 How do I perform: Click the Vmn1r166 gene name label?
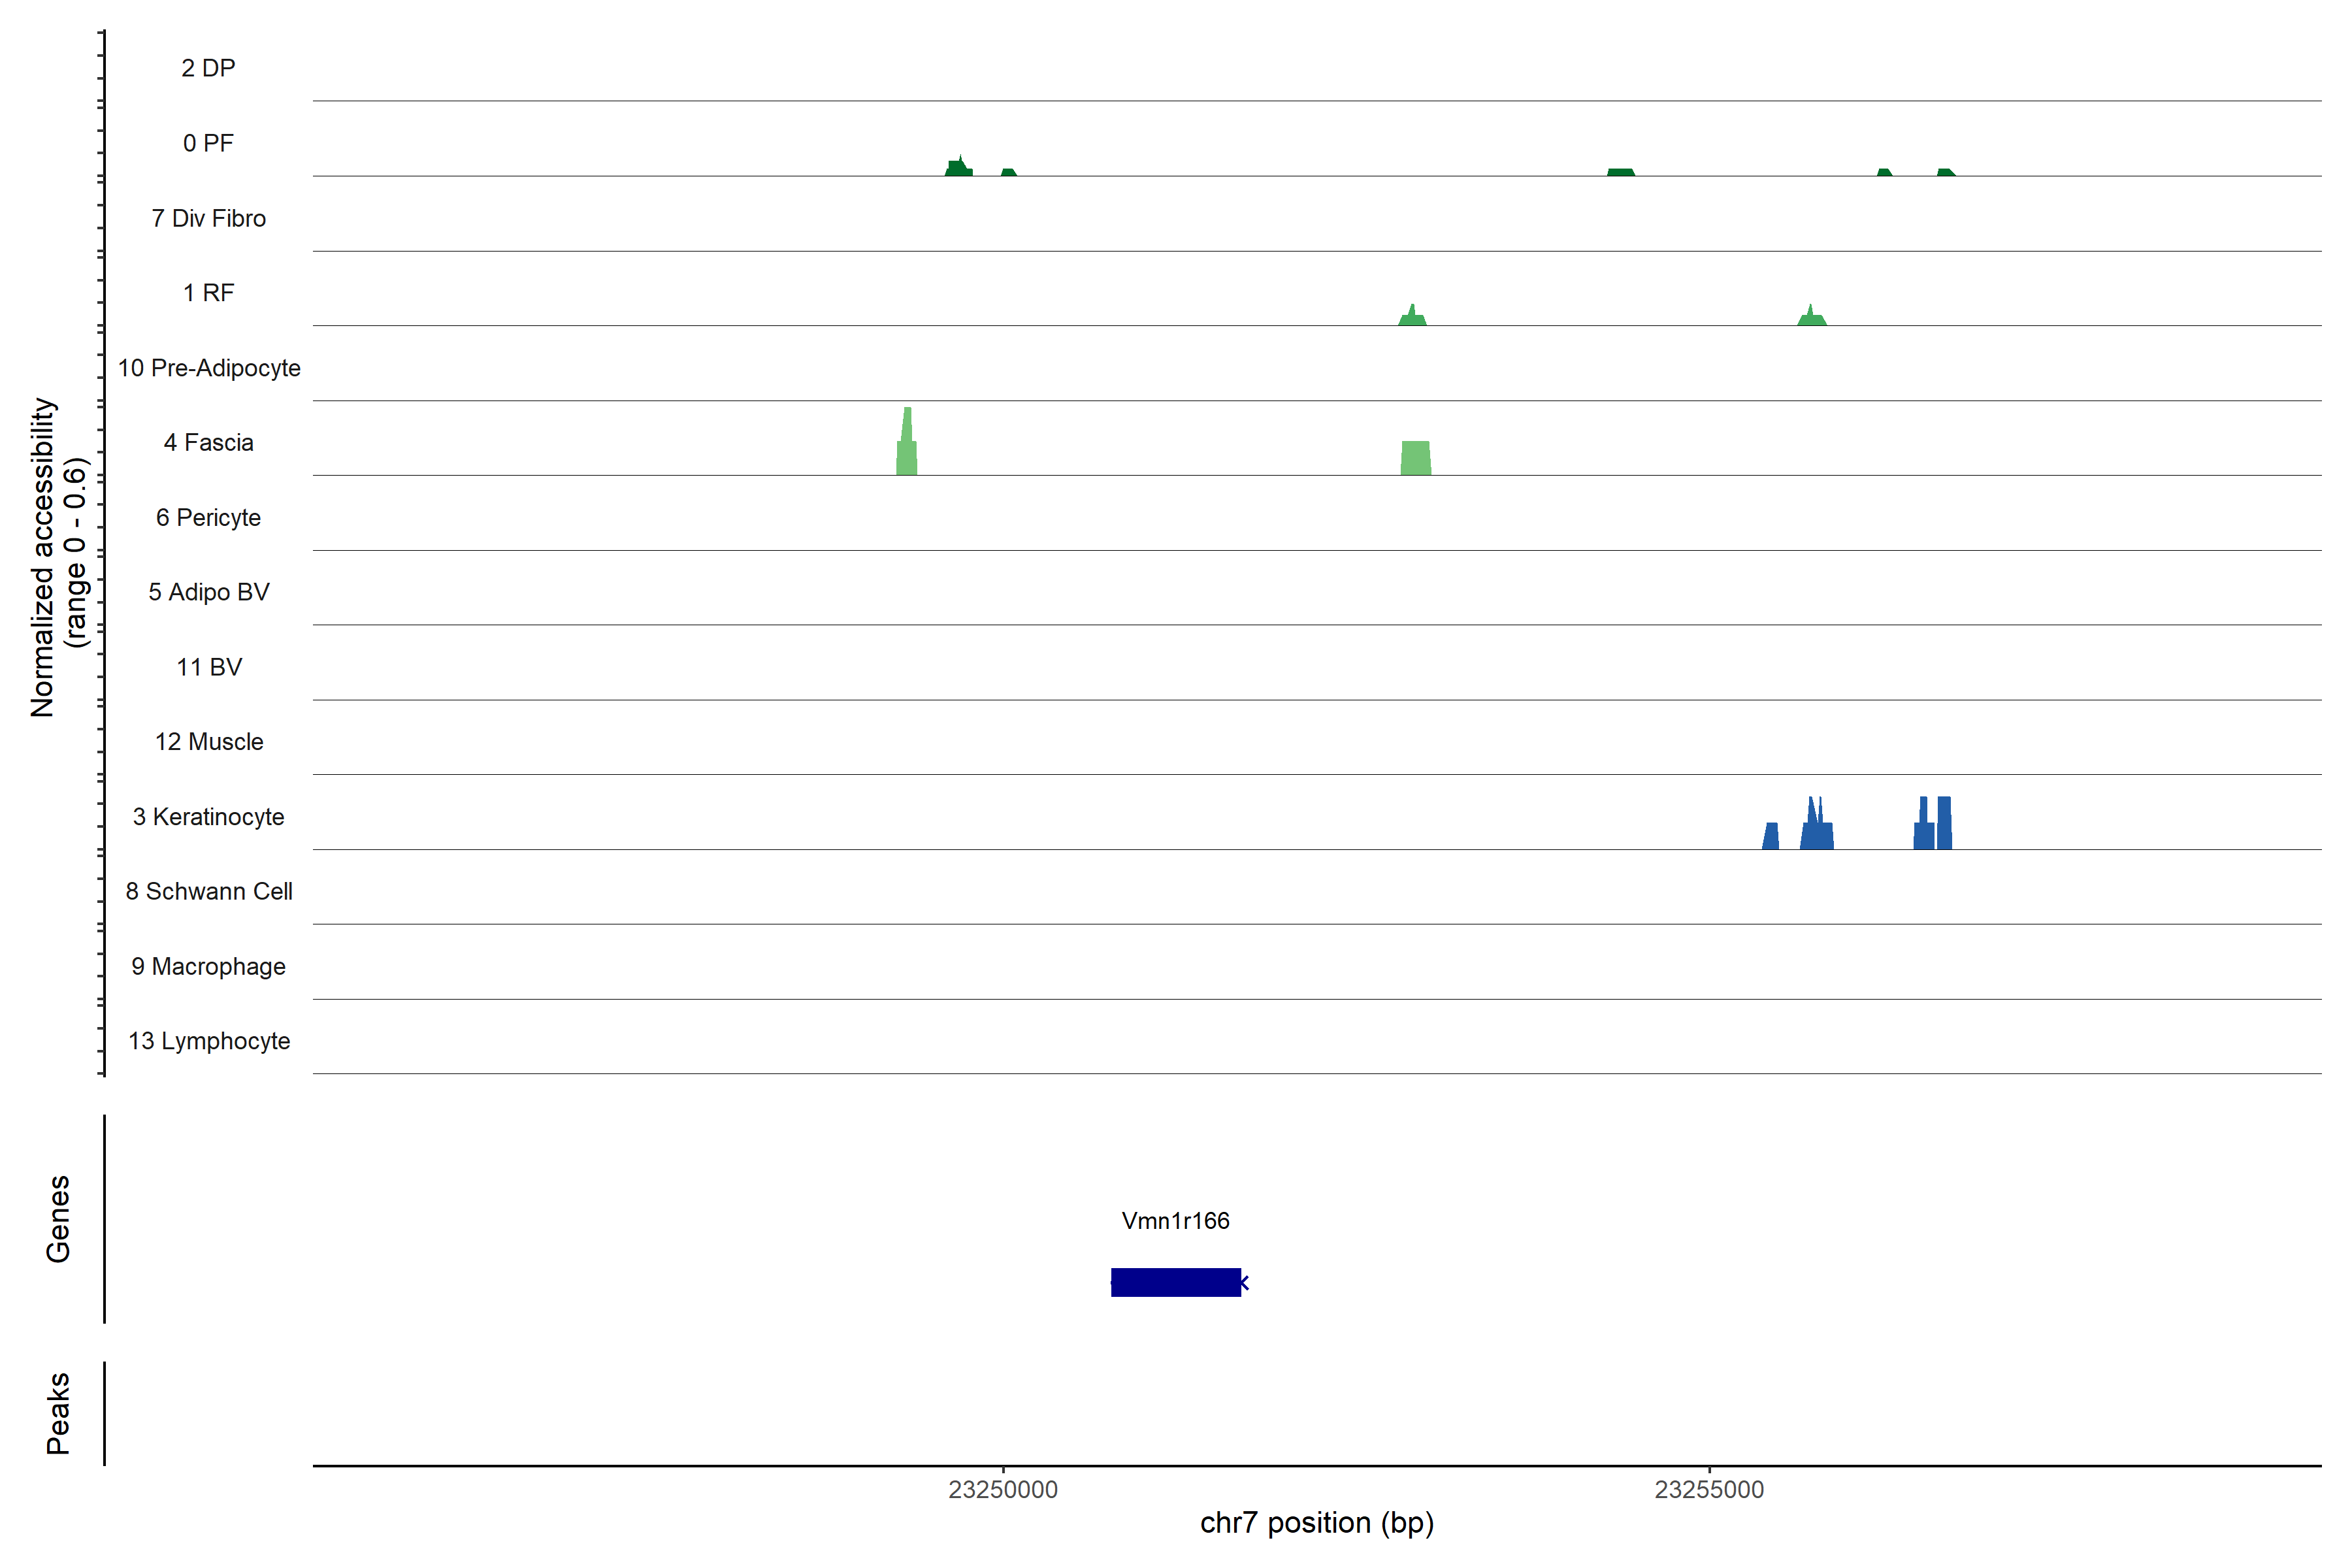pyautogui.click(x=1175, y=1221)
